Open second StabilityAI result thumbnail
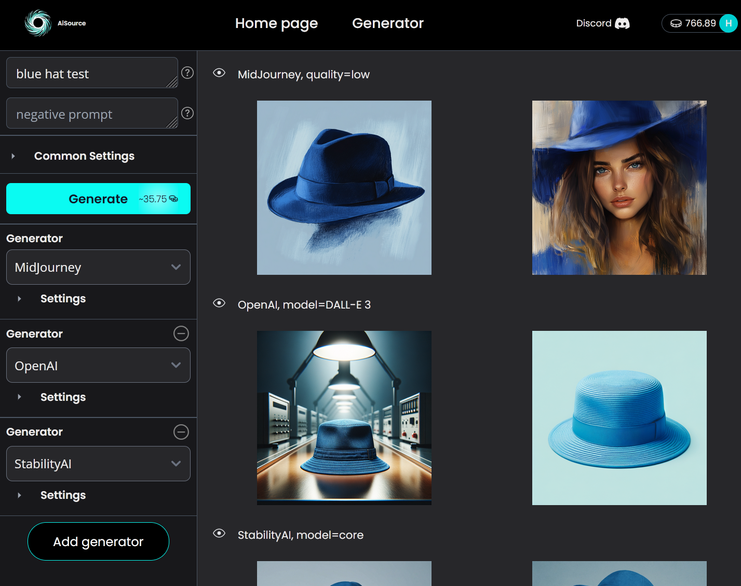This screenshot has height=586, width=741. (x=619, y=574)
